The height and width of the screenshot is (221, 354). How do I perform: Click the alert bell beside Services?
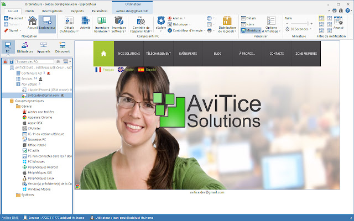[40, 78]
